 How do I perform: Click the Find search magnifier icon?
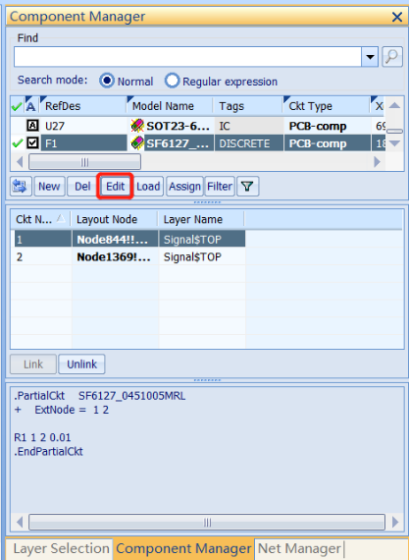pos(392,56)
